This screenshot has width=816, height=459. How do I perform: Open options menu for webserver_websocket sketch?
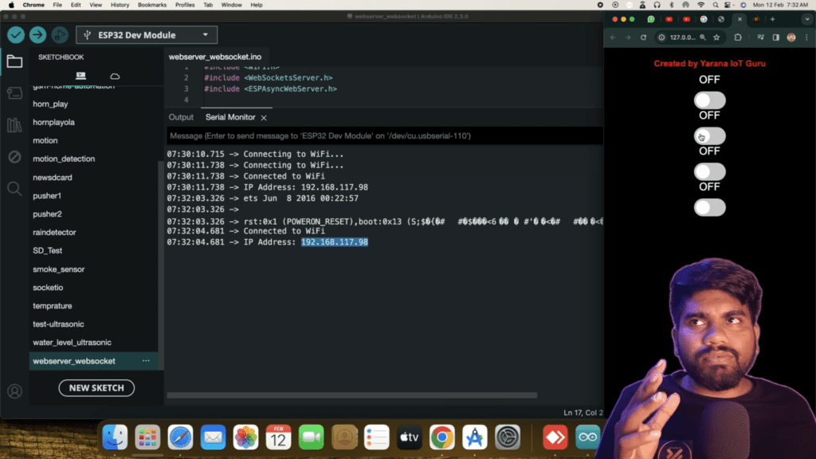[x=146, y=361]
